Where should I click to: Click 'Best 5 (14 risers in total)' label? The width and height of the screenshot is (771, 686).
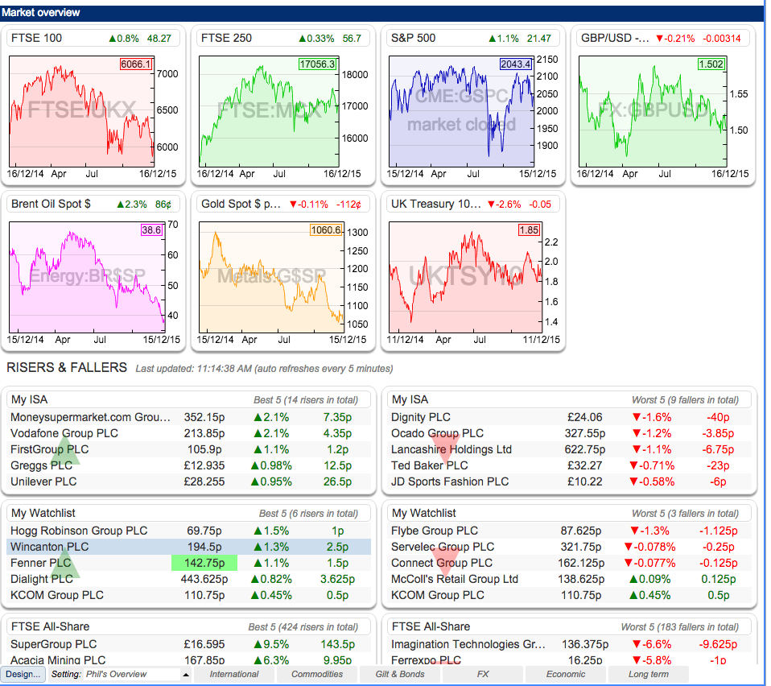[x=305, y=400]
